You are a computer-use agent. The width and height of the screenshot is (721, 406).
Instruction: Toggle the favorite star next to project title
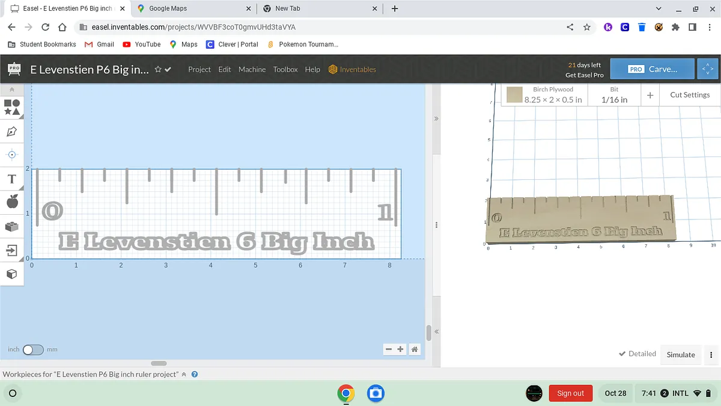pos(158,69)
